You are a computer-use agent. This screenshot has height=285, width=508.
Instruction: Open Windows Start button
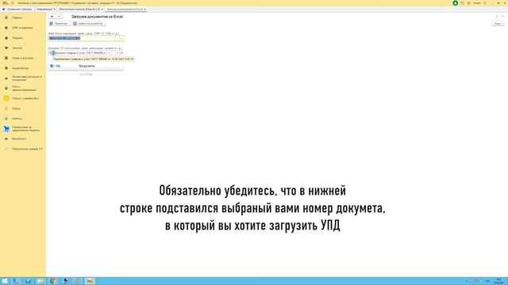5,281
